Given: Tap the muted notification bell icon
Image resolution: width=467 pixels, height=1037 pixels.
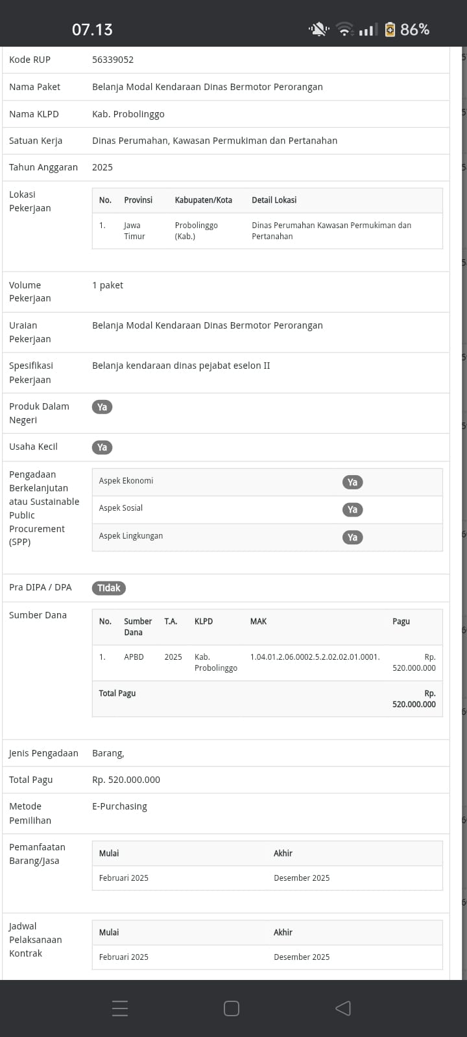Looking at the screenshot, I should click(x=318, y=29).
